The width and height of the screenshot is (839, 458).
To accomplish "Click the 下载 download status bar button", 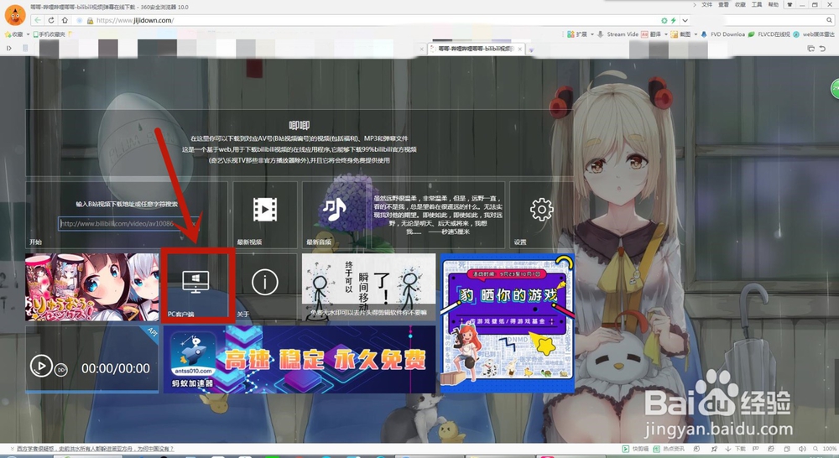I will pyautogui.click(x=735, y=449).
